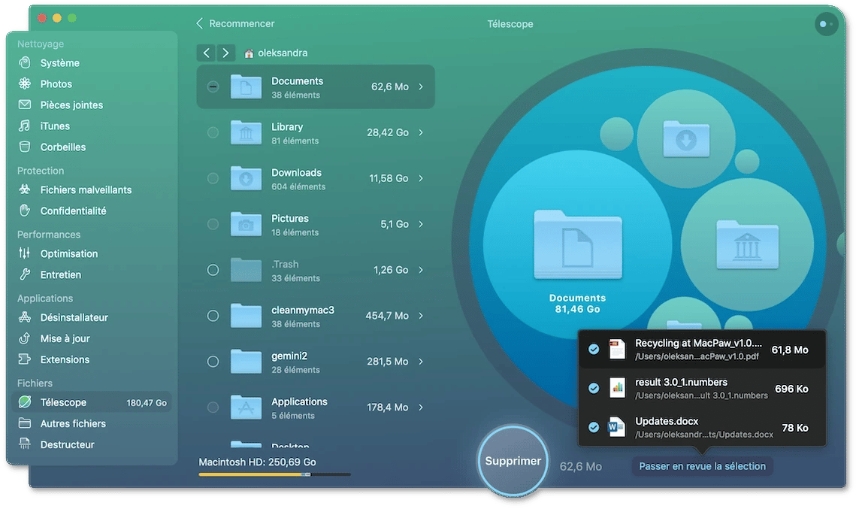Image resolution: width=856 pixels, height=509 pixels.
Task: Click the Library folder icon in list
Action: [x=246, y=132]
